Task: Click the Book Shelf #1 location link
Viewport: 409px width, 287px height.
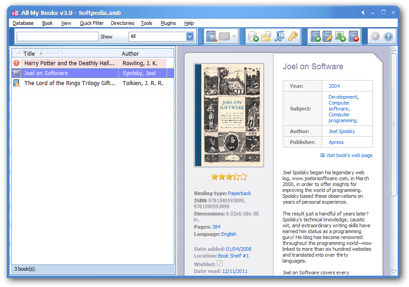Action: (x=233, y=256)
